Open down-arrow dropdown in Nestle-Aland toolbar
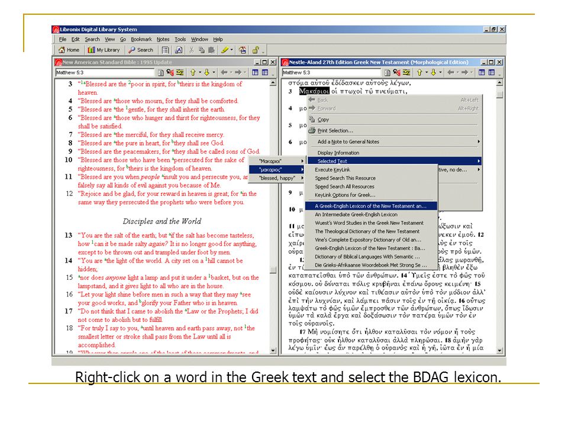The height and width of the screenshot is (426, 568). [440, 72]
